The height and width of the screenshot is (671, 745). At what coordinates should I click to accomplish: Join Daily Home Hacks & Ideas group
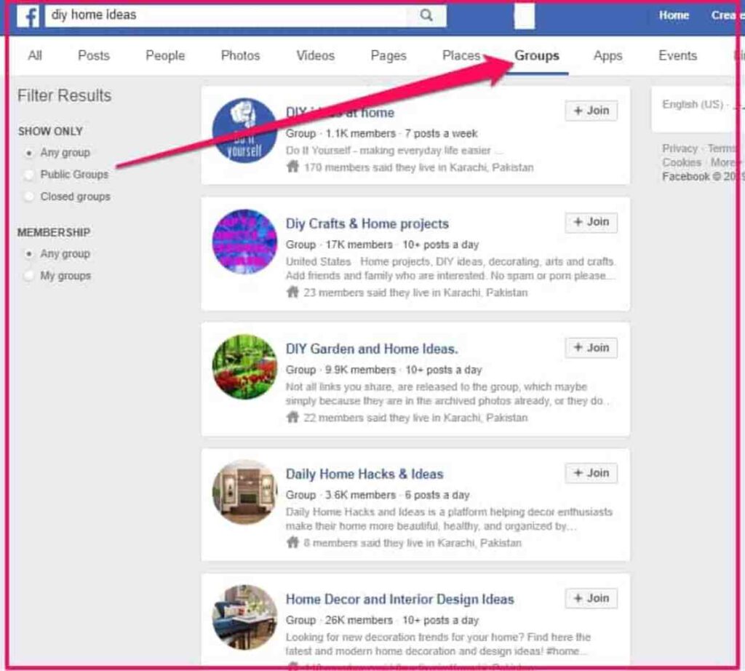point(591,473)
